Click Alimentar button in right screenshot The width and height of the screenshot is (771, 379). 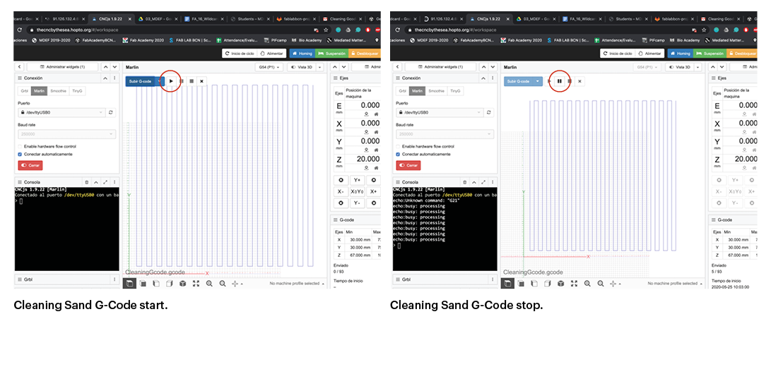(649, 53)
